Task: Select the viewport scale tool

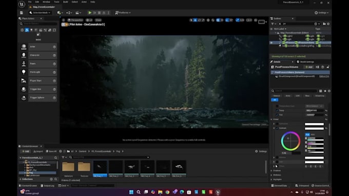Action: [x=203, y=20]
